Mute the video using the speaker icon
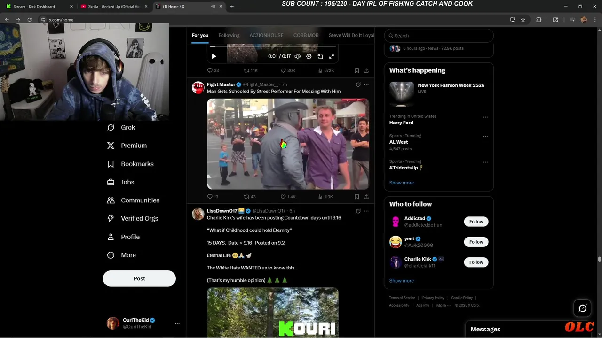Viewport: 602px width, 338px height. click(297, 56)
